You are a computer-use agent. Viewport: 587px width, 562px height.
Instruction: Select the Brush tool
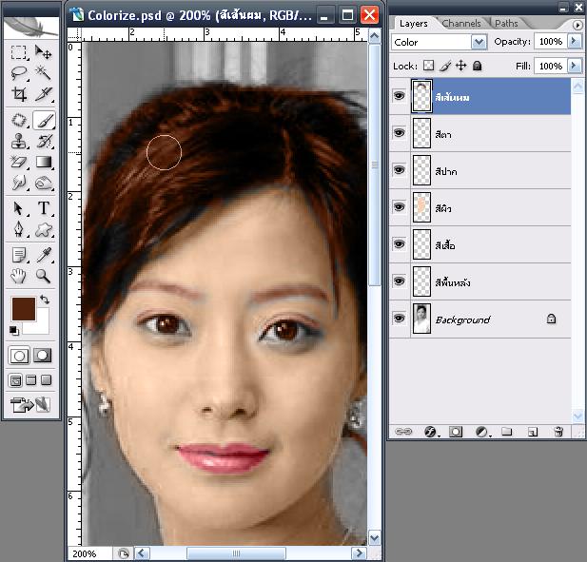point(44,121)
